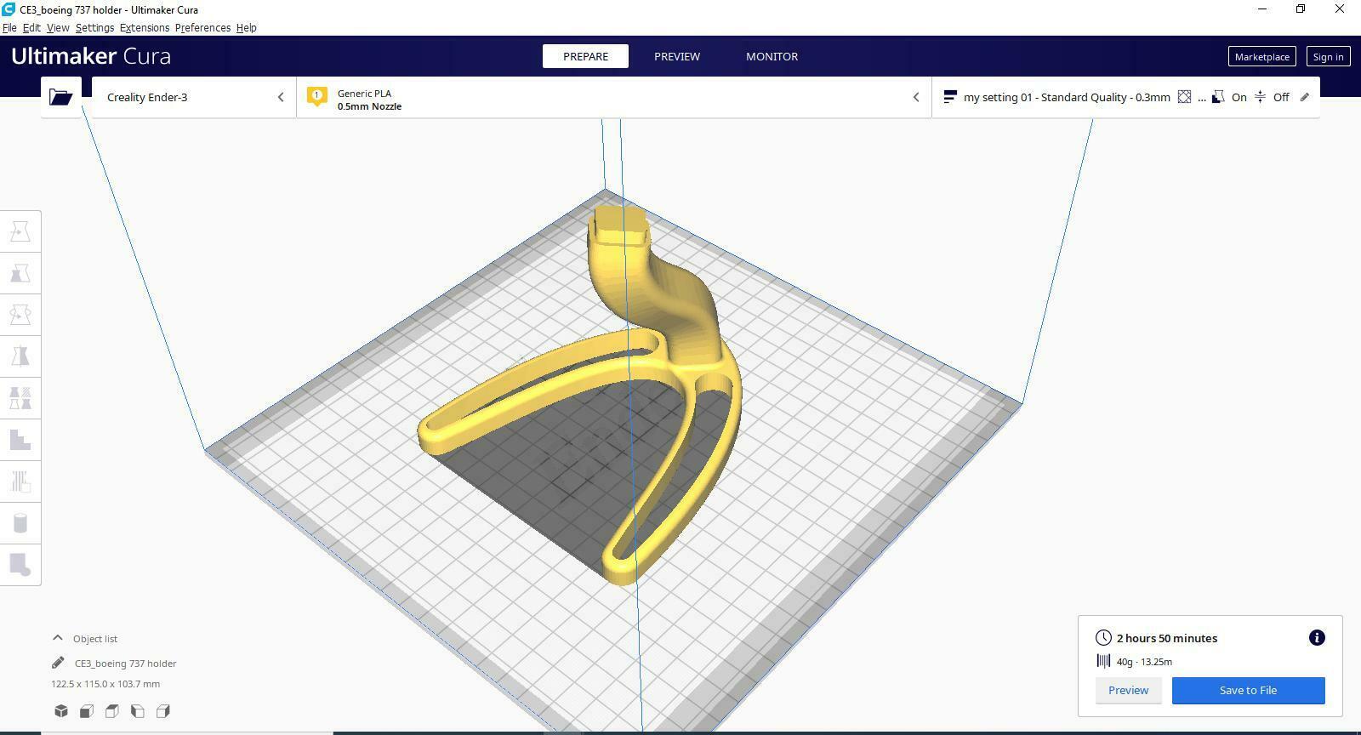Select the Rotate tool in left toolbar
1361x735 pixels.
pyautogui.click(x=20, y=315)
